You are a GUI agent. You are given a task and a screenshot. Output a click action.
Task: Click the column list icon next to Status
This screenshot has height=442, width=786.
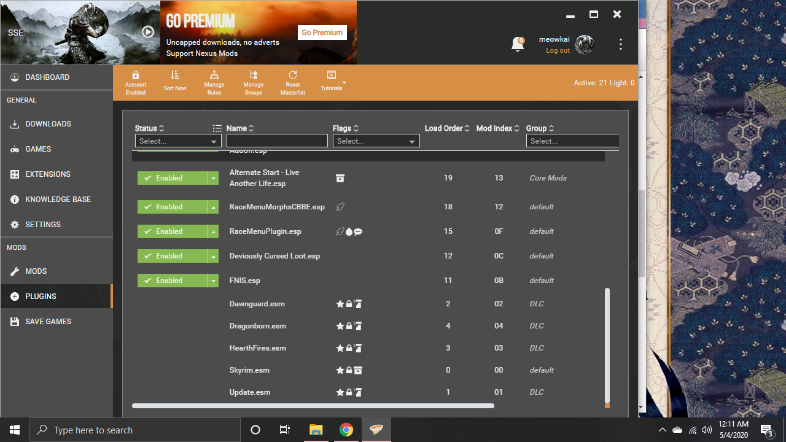217,128
